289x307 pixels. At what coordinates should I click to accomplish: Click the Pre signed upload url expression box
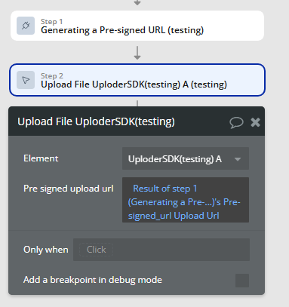click(x=186, y=200)
